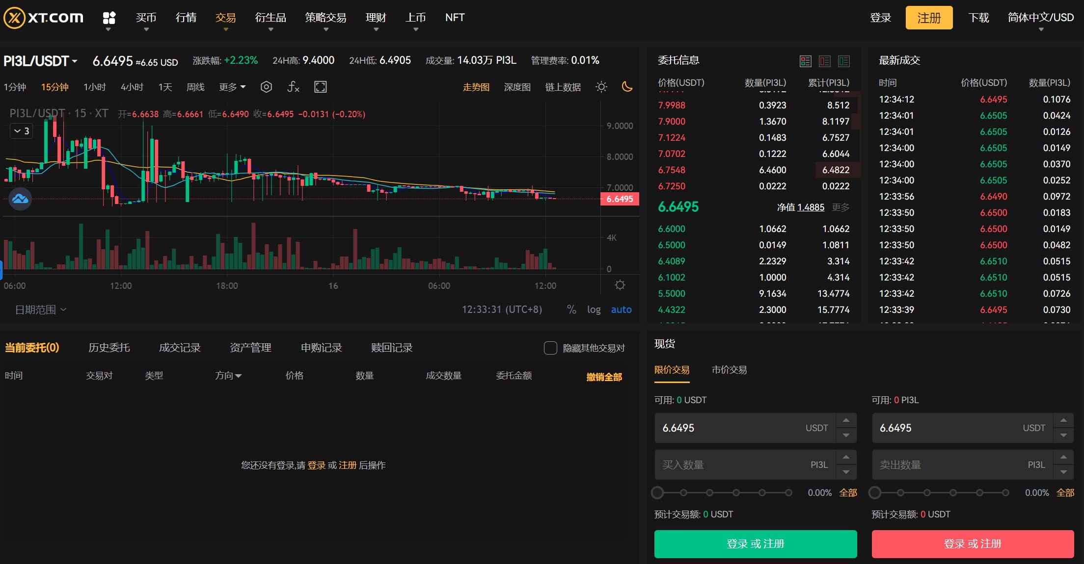Open the apps grid next to XT.com logo
Screen dimensions: 1084x564
tap(109, 17)
